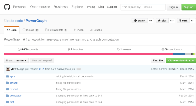196x106 pixels.
Task: Click the Sign in button
Action: pyautogui.click(x=174, y=7)
